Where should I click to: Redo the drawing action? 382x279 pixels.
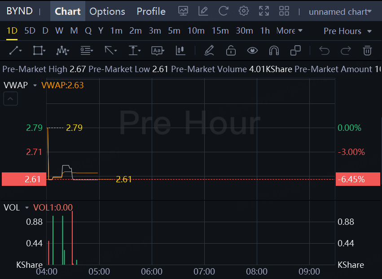[x=346, y=51]
